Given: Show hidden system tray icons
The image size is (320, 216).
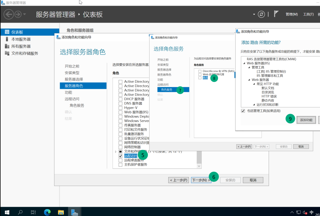Looking at the screenshot, I should [292, 212].
